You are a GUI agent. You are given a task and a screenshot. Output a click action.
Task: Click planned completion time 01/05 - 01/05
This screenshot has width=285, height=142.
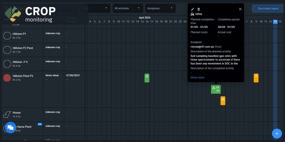tap(199, 27)
